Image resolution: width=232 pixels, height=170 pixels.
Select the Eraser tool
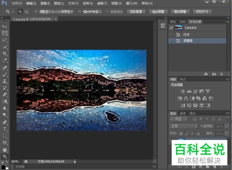point(5,95)
